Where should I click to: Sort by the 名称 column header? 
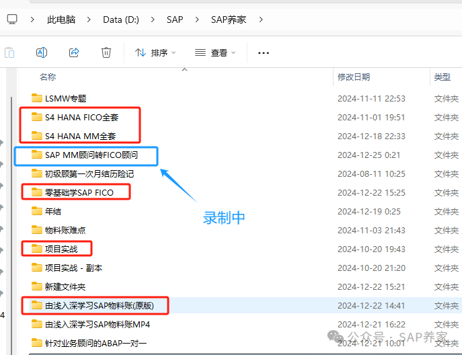pyautogui.click(x=48, y=77)
